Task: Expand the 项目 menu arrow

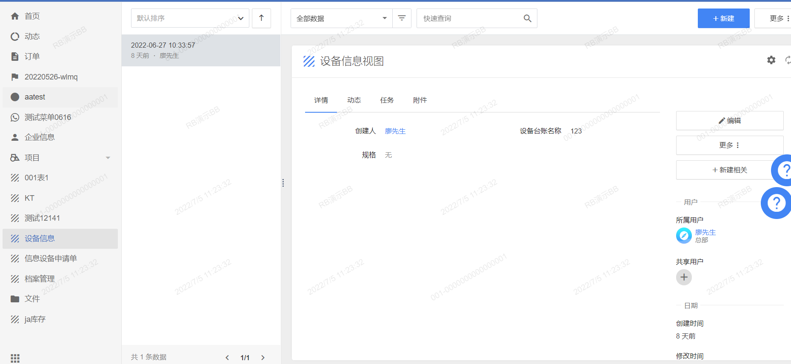Action: pos(108,158)
